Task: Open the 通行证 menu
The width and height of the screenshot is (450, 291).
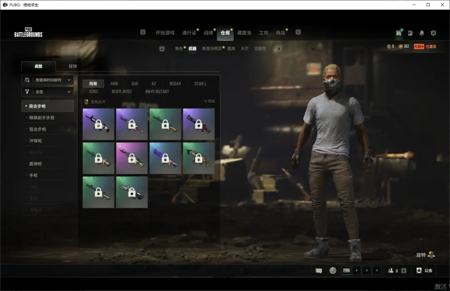Action: pos(189,33)
